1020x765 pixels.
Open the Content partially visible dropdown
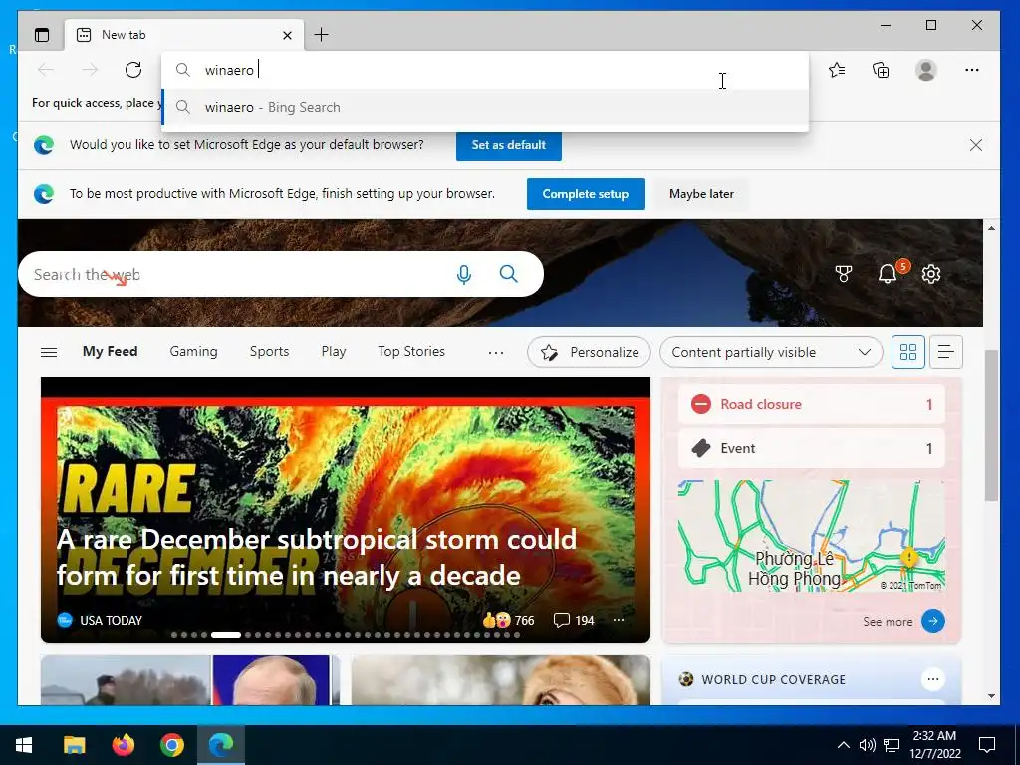point(771,352)
